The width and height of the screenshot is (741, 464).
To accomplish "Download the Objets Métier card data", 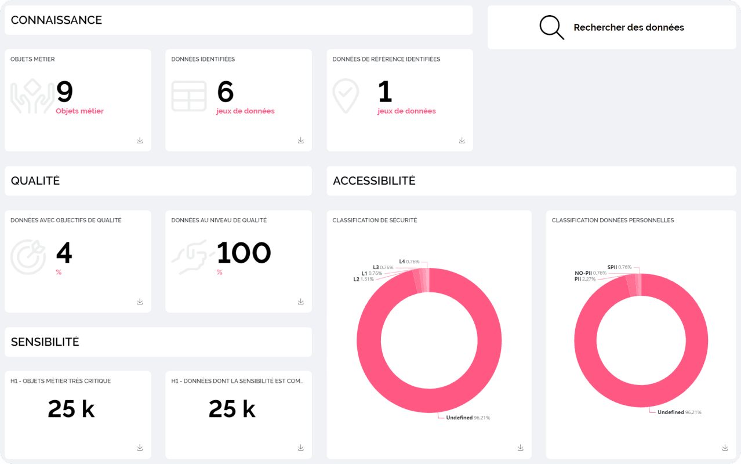I will [x=140, y=140].
